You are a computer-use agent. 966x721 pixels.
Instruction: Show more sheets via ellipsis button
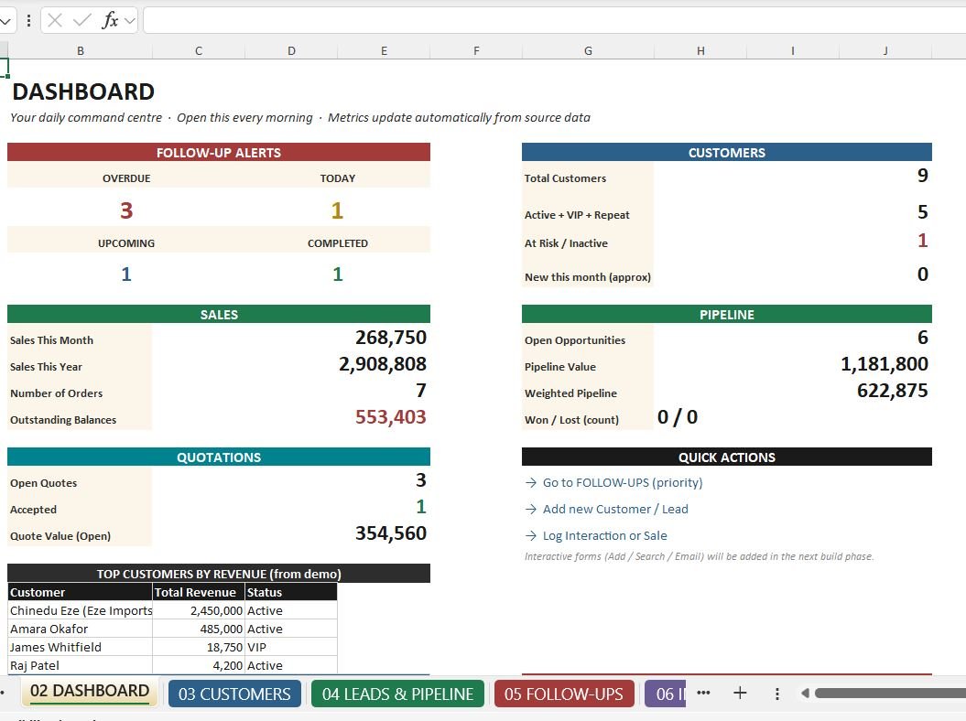pyautogui.click(x=703, y=693)
